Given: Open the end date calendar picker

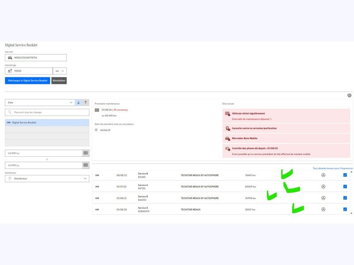Looking at the screenshot, I should 85,165.
